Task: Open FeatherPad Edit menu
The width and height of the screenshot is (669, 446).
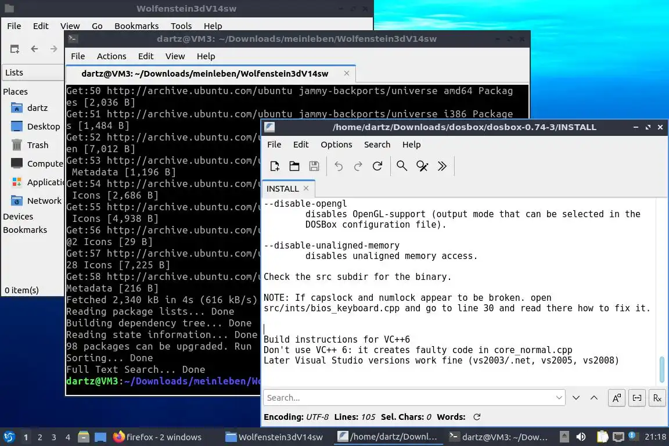Action: click(301, 145)
